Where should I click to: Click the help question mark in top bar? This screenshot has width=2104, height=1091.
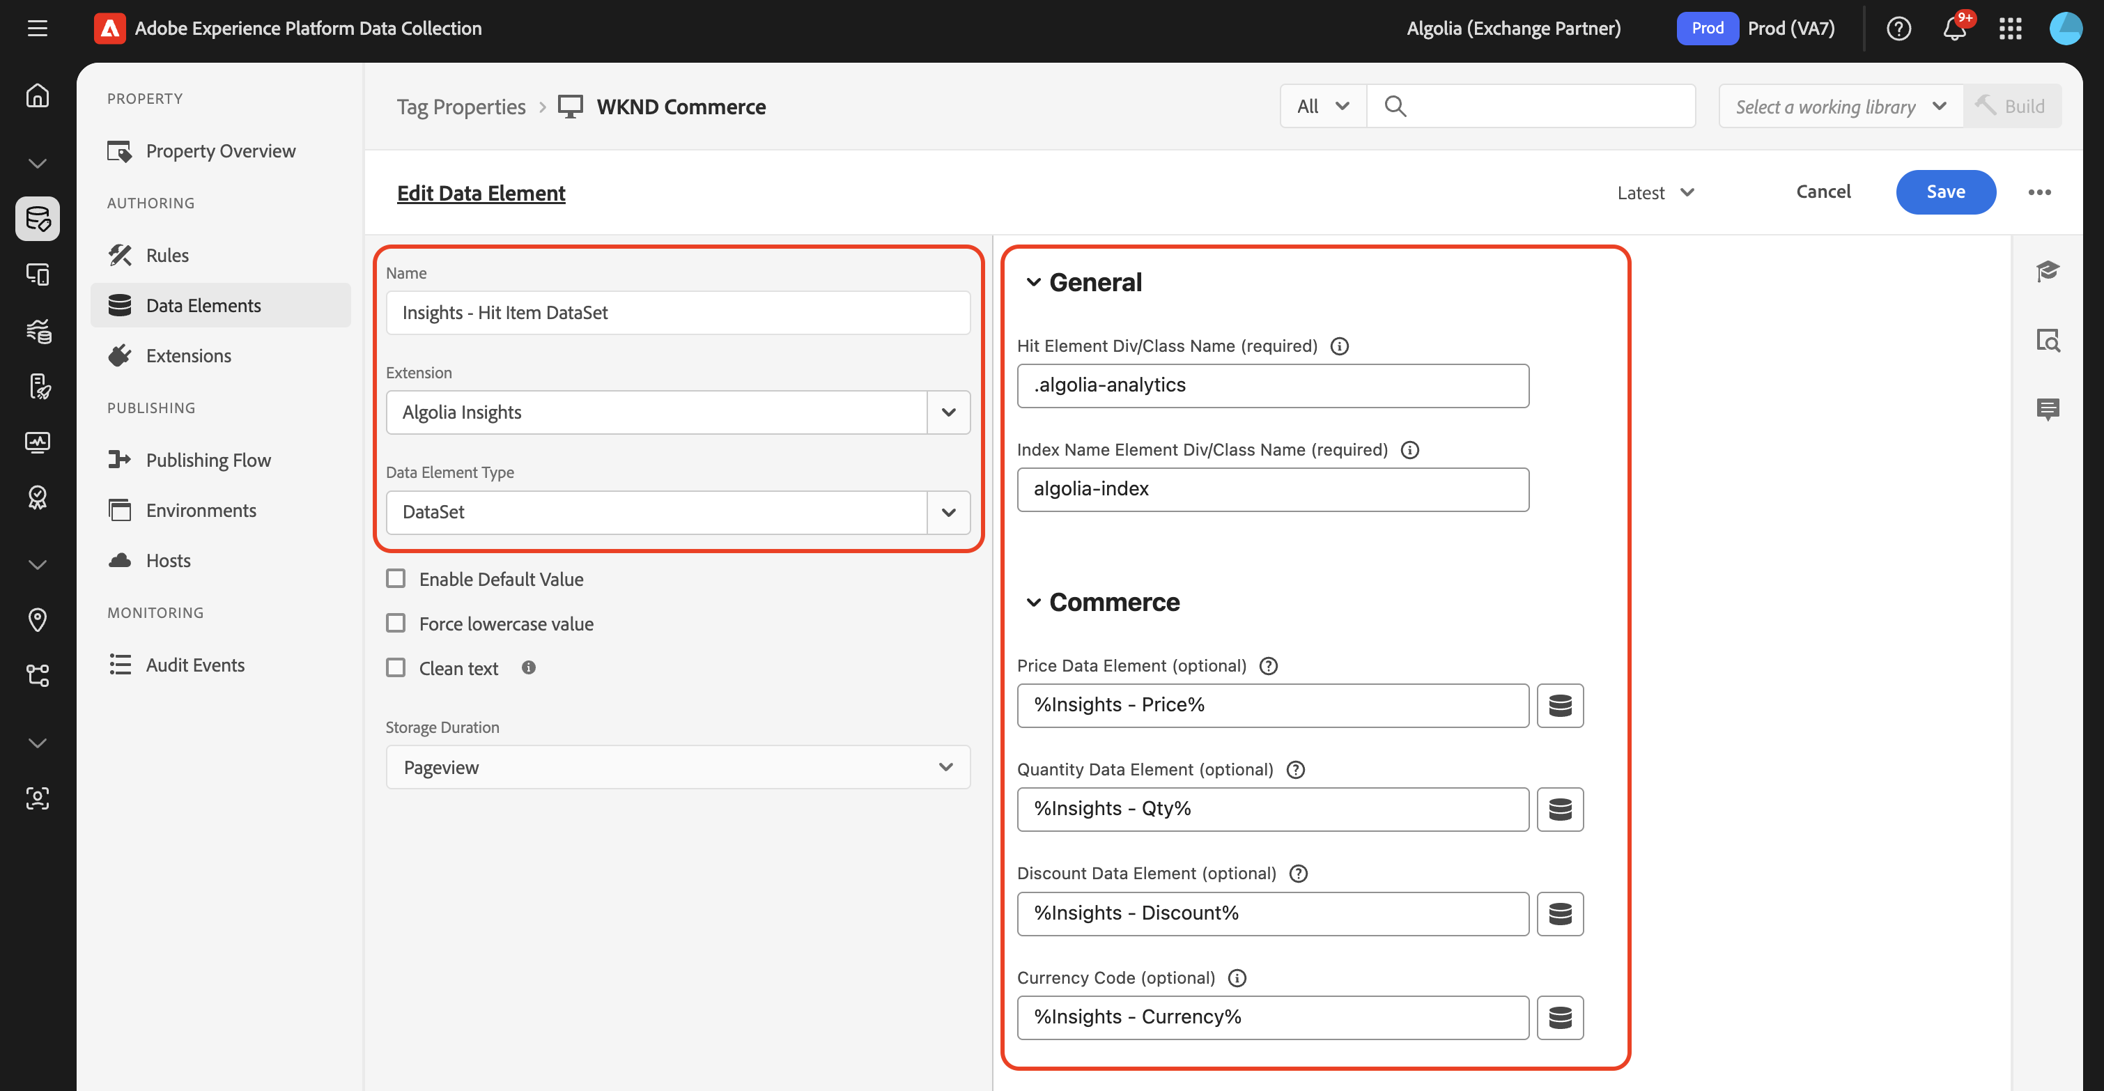pos(1898,29)
